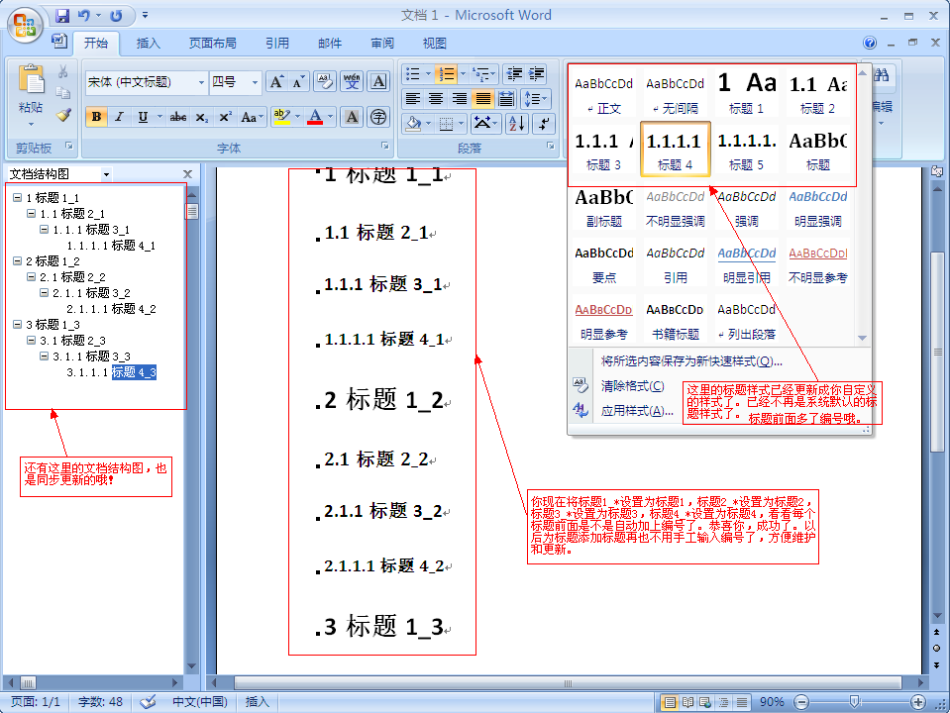Toggle subscript formatting
The image size is (950, 713).
click(x=202, y=117)
